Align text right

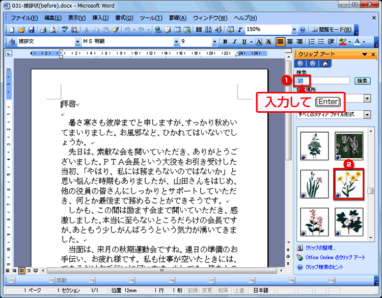[x=299, y=42]
